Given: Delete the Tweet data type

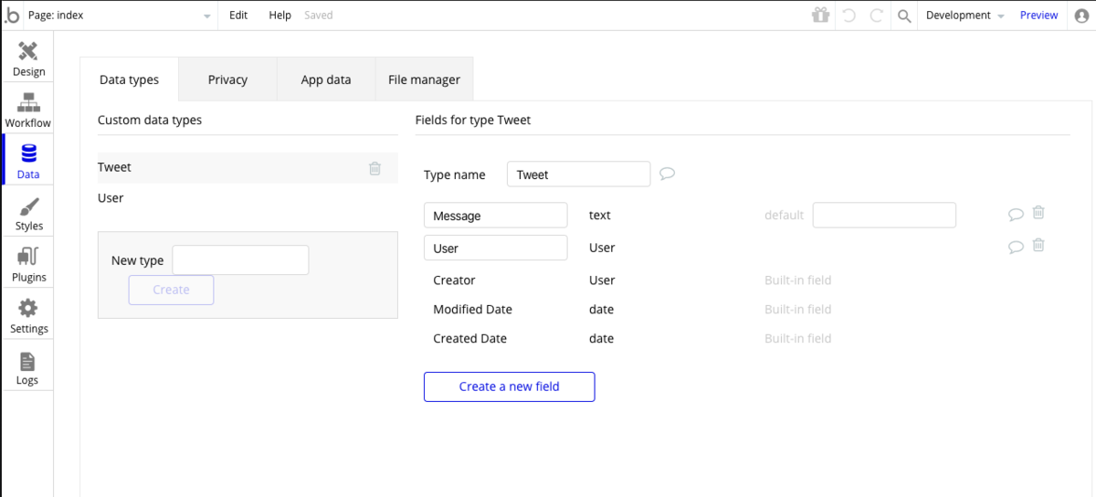Looking at the screenshot, I should (374, 168).
